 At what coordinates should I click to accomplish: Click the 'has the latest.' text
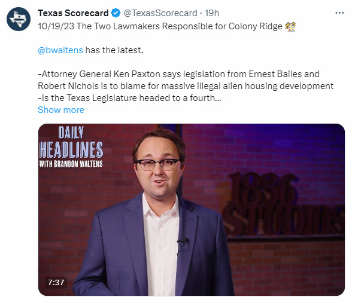point(114,50)
